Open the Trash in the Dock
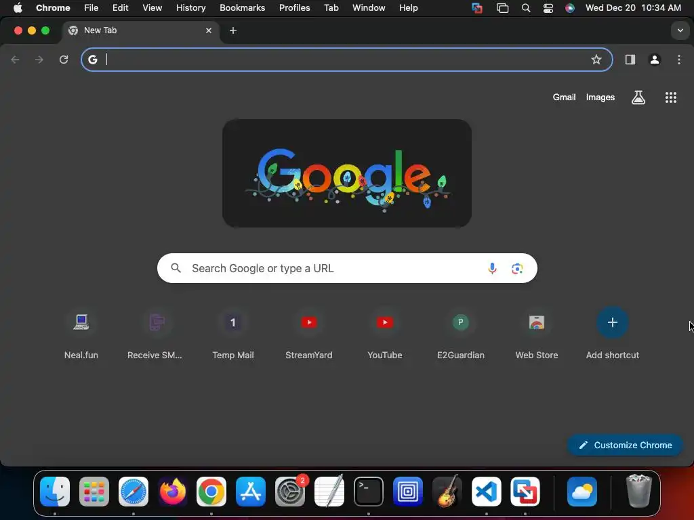 pyautogui.click(x=638, y=492)
